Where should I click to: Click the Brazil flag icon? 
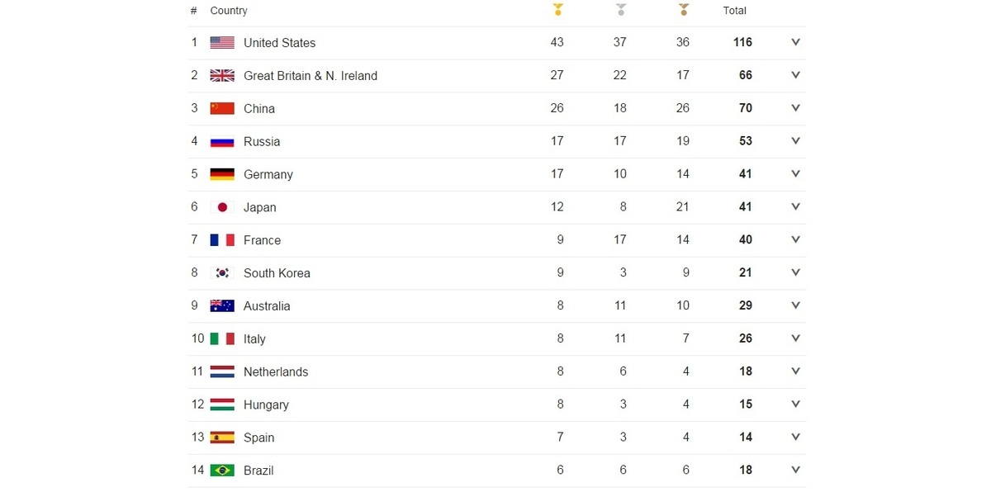pos(222,471)
